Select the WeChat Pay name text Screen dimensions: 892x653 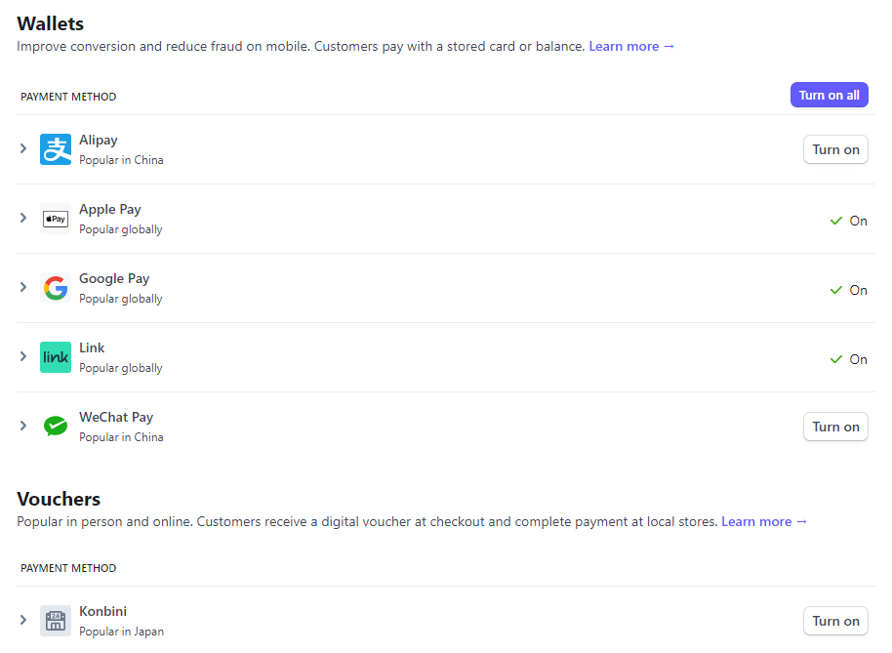(116, 418)
